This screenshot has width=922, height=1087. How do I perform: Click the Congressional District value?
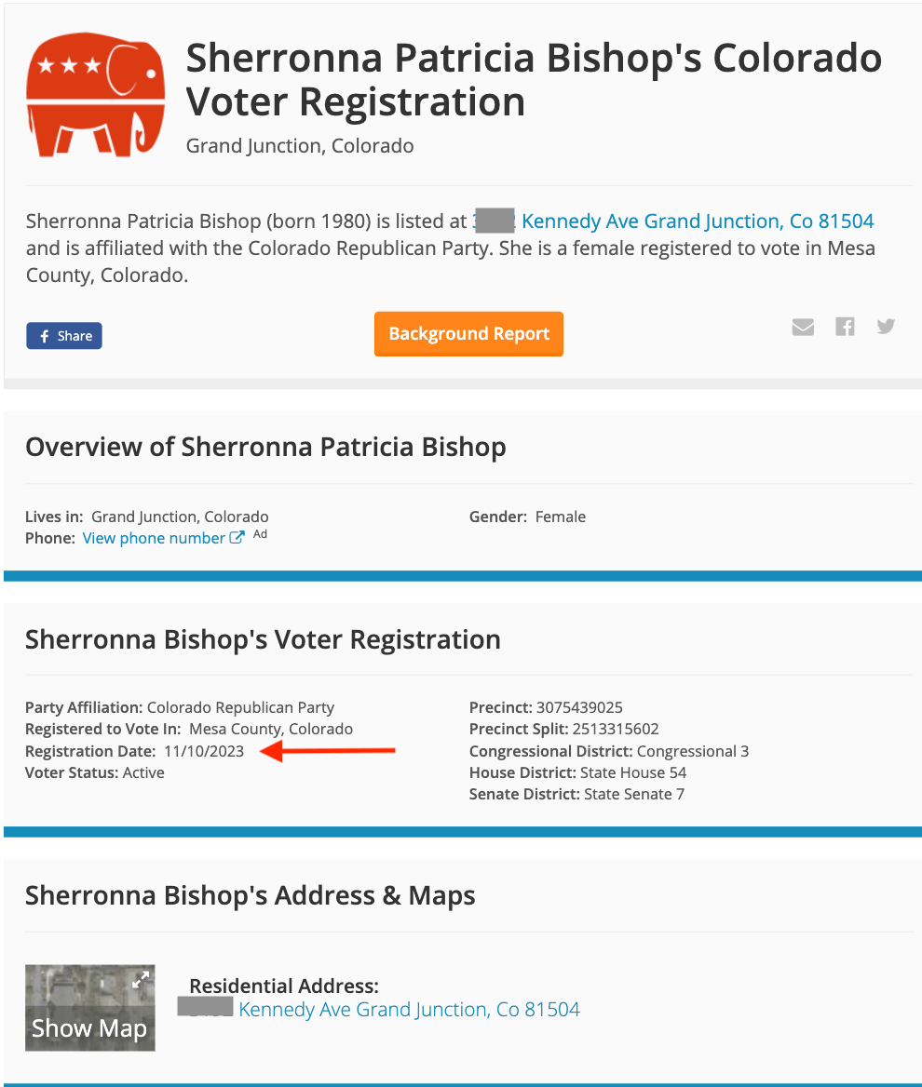coord(693,751)
